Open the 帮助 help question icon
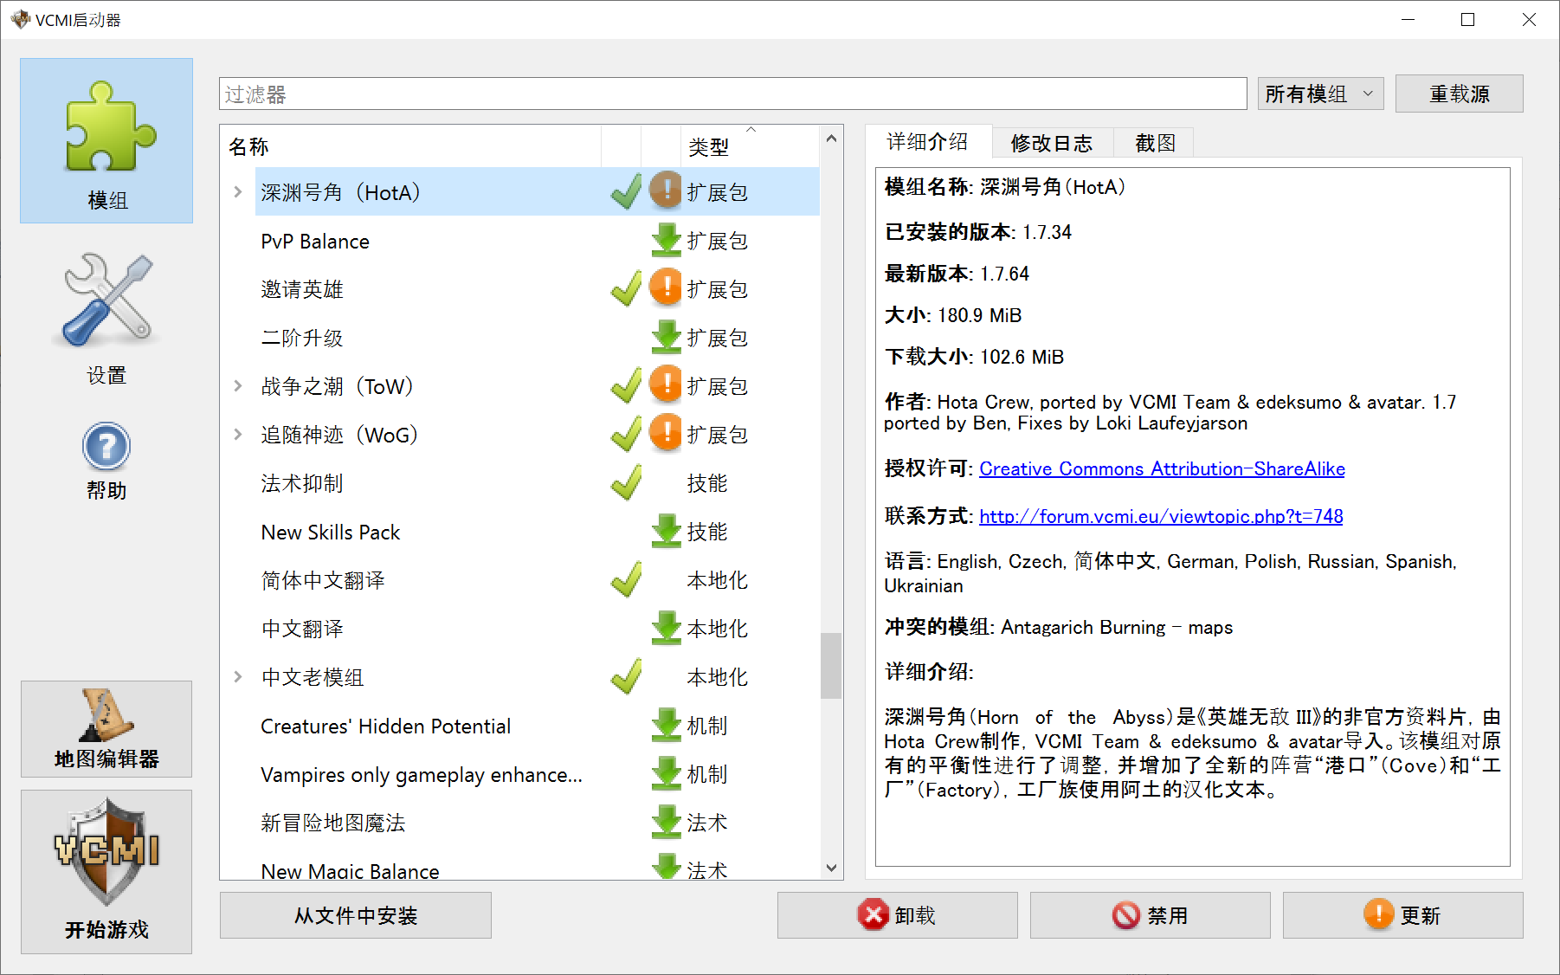This screenshot has height=975, width=1560. point(106,462)
